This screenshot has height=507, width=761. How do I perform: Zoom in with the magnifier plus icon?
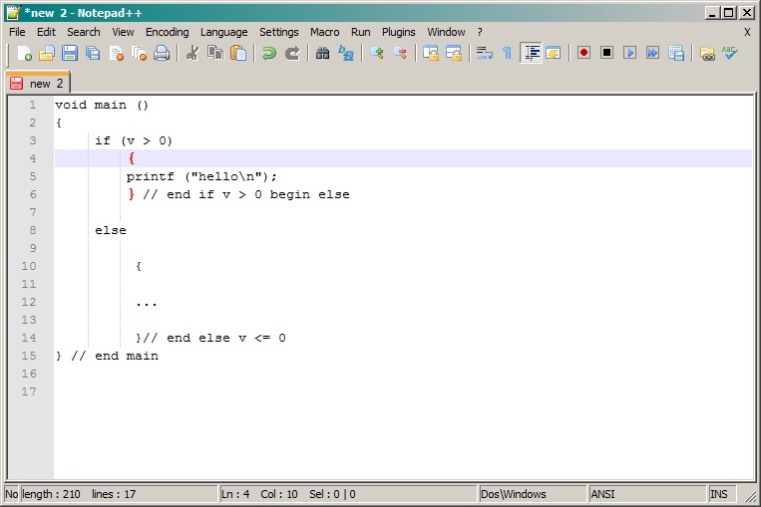[377, 53]
